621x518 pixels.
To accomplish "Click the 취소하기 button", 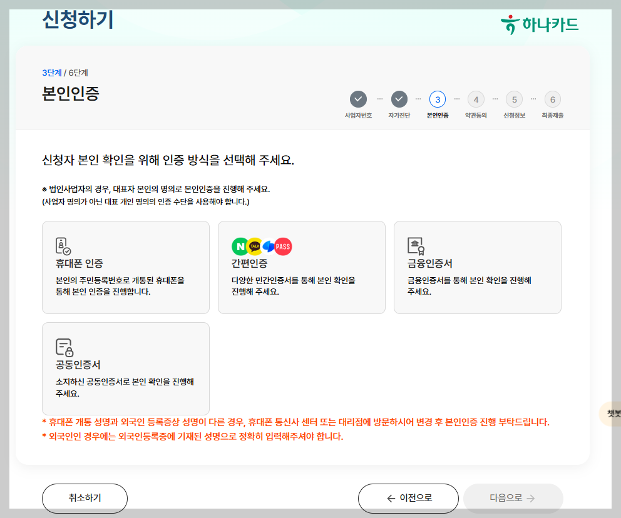I will coord(84,498).
